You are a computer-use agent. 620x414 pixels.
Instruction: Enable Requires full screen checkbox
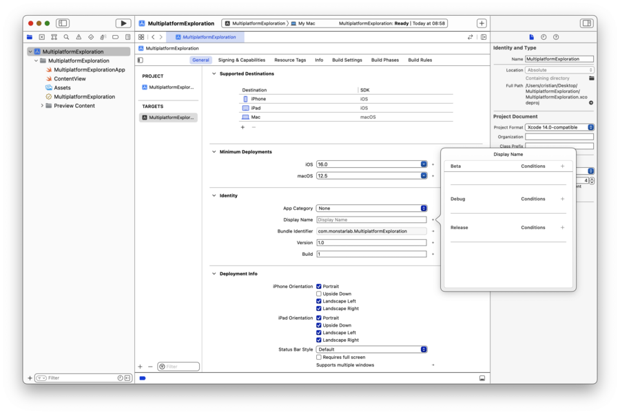[319, 357]
